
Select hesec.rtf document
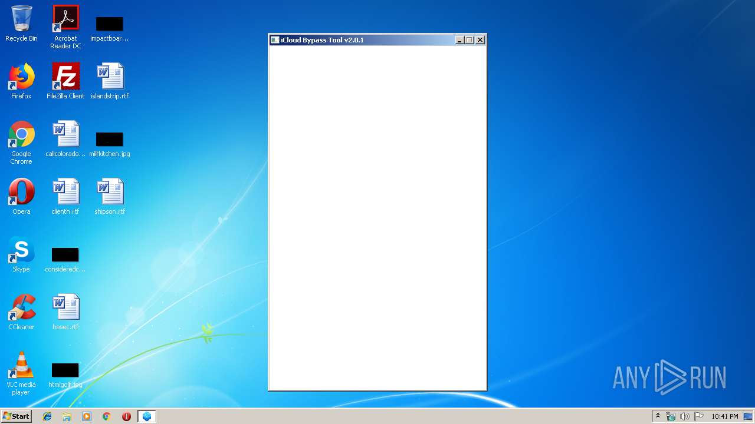[65, 312]
